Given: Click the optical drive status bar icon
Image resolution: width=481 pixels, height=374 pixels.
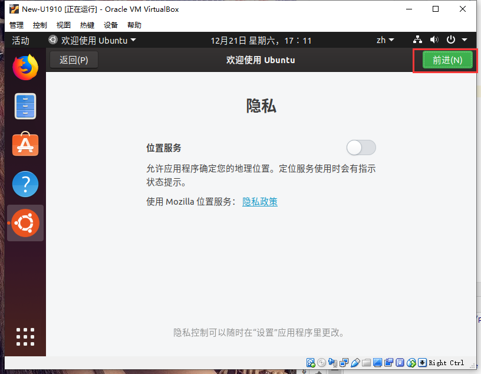Looking at the screenshot, I should tap(322, 362).
